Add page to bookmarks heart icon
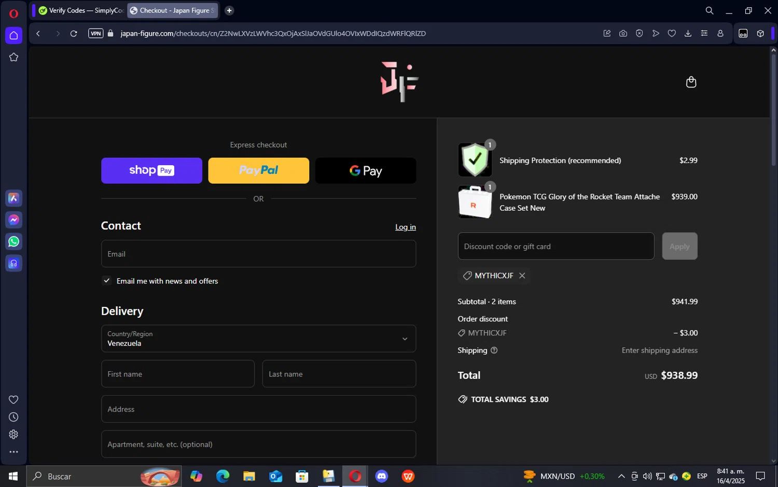 [x=672, y=33]
